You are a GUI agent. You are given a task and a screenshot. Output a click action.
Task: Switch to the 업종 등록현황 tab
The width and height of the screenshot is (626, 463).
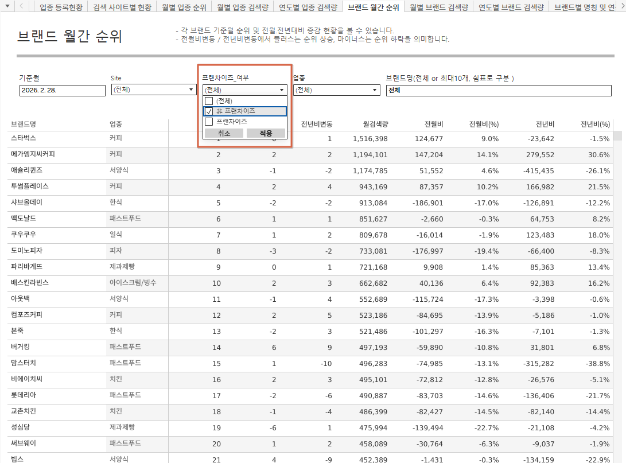coord(61,7)
